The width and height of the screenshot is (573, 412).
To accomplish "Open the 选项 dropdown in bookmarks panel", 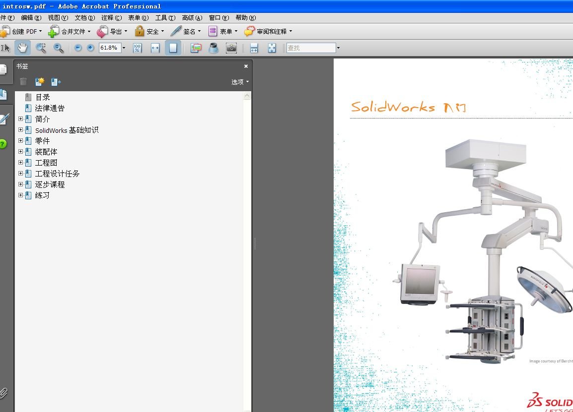I will (x=238, y=82).
